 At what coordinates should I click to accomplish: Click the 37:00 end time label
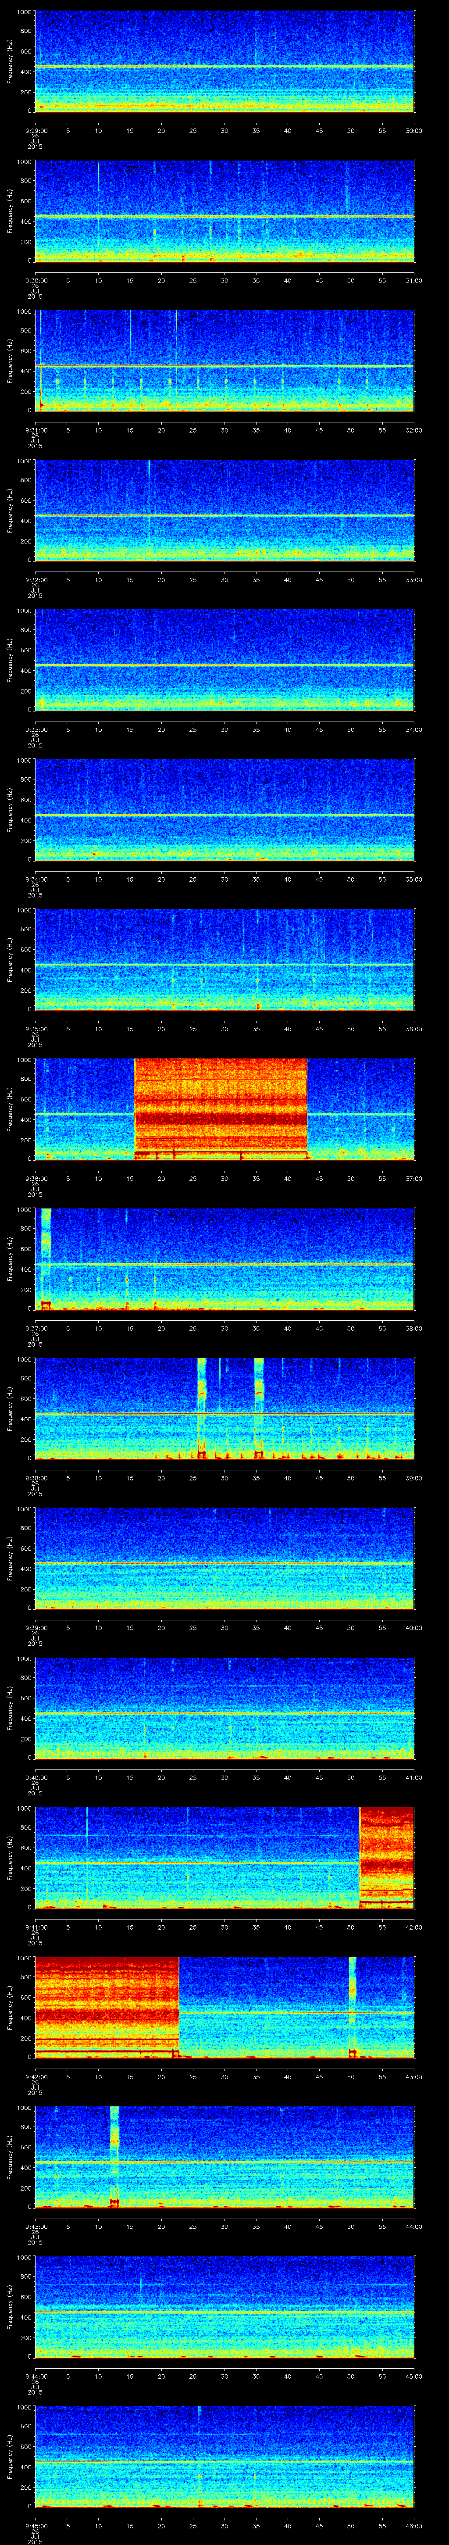tap(413, 1178)
